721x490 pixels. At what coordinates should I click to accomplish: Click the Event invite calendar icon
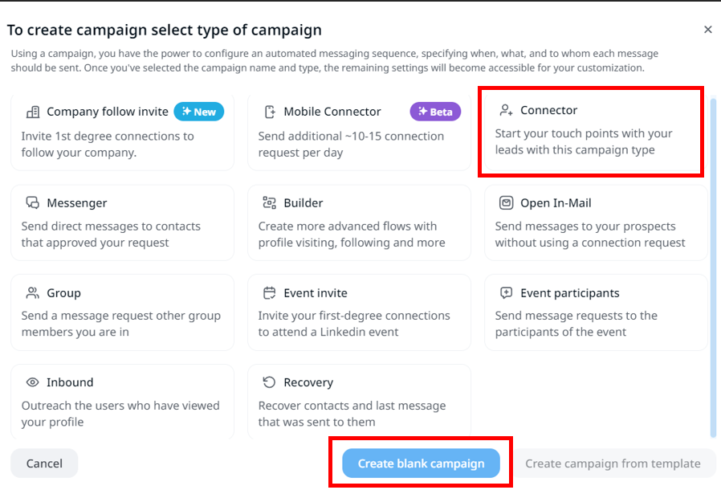270,293
